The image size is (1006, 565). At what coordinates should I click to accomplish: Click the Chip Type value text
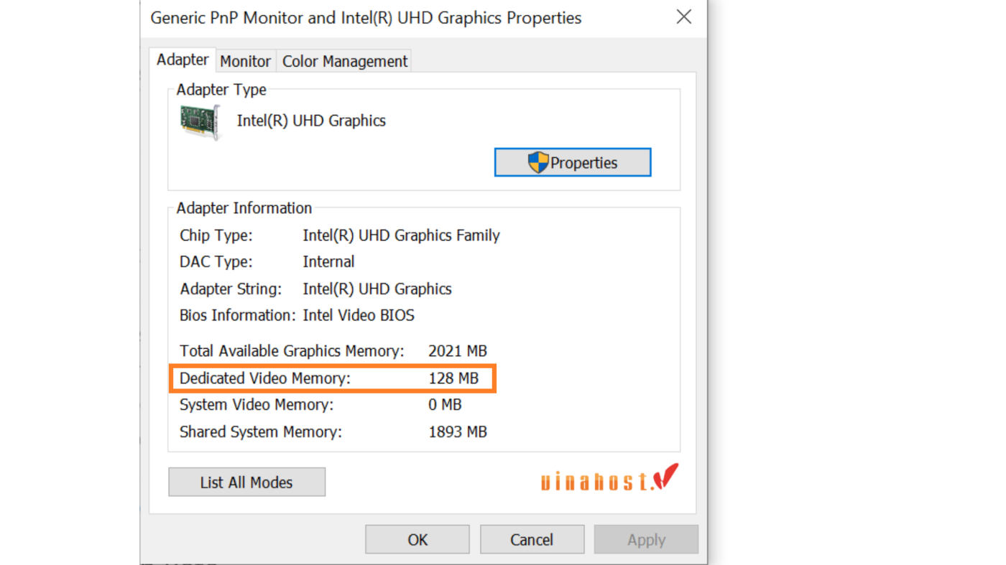tap(401, 235)
